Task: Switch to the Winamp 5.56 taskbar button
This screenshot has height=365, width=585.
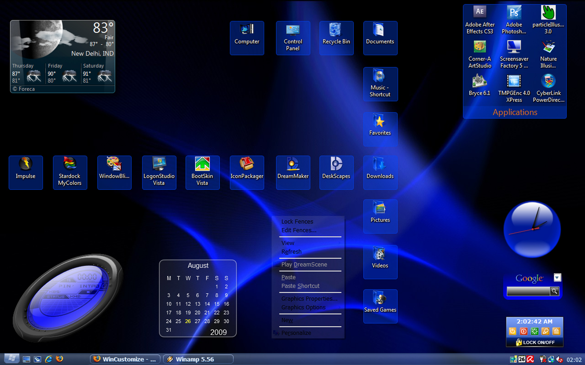Action: (198, 359)
